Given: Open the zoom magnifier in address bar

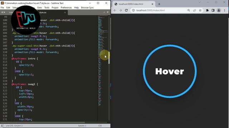Looking at the screenshot, I should 189,10.
